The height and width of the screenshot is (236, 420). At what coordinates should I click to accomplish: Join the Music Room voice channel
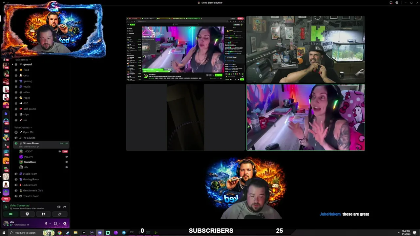click(x=41, y=174)
